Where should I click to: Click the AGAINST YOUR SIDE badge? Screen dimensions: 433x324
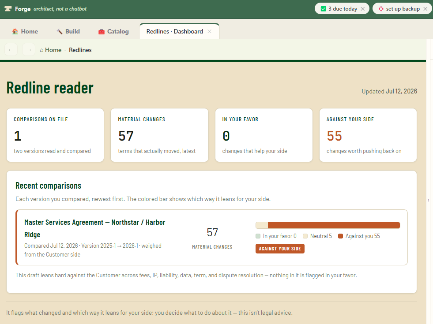pyautogui.click(x=280, y=249)
